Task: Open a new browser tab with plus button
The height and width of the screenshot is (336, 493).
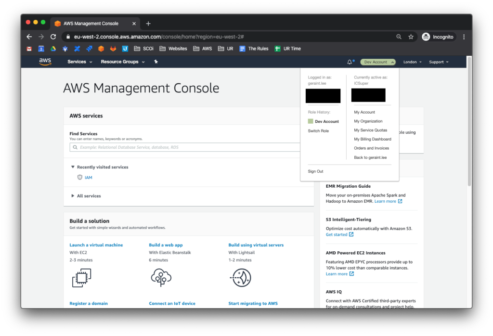Action: tap(148, 24)
